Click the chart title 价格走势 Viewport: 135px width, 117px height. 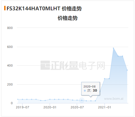(x=68, y=18)
